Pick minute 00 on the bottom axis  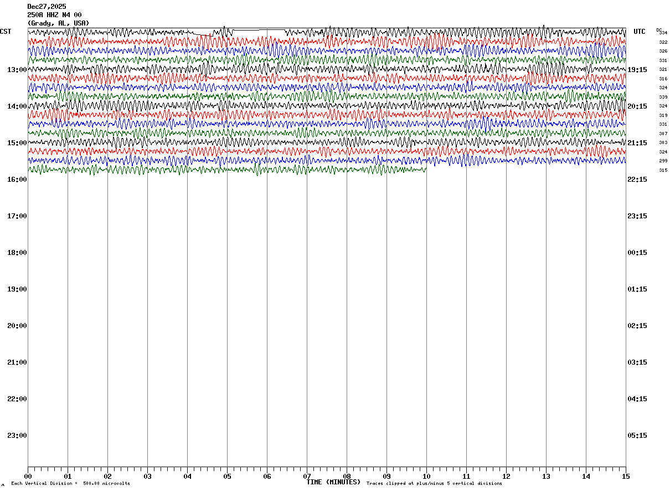(28, 477)
